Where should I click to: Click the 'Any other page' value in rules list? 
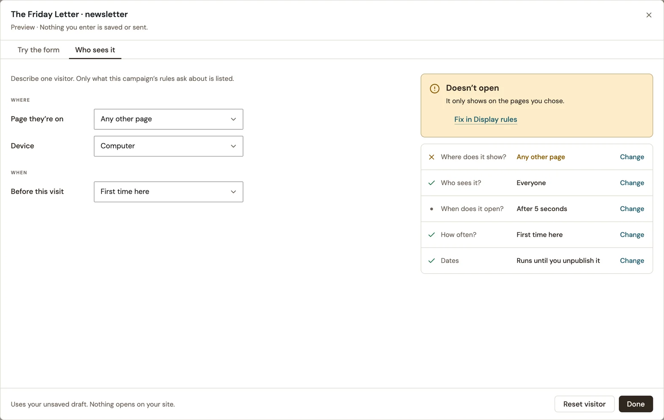click(x=541, y=157)
